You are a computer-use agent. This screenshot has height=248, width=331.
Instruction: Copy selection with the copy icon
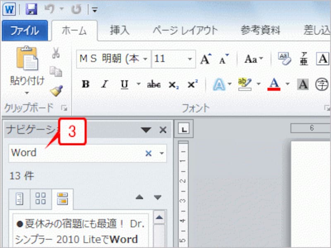click(x=56, y=71)
